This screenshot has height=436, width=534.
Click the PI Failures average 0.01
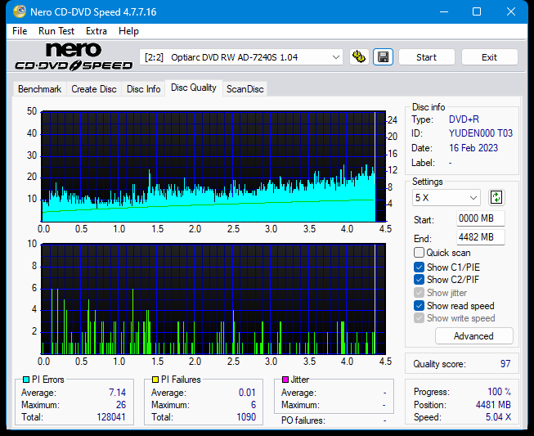click(x=247, y=393)
